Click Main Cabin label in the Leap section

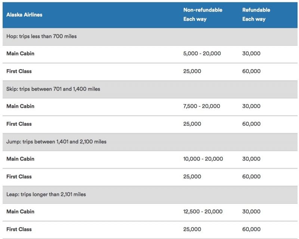tap(20, 212)
